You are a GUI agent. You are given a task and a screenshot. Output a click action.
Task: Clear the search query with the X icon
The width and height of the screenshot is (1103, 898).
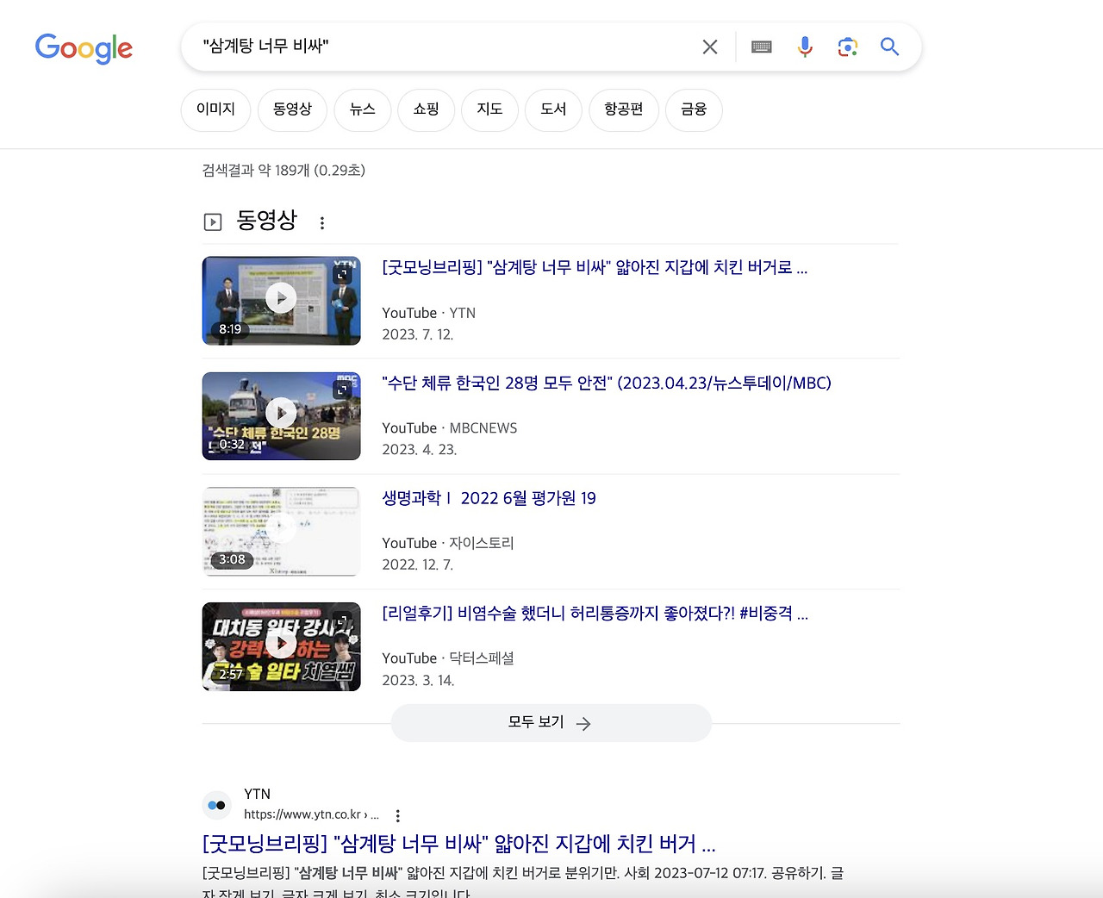pyautogui.click(x=709, y=47)
